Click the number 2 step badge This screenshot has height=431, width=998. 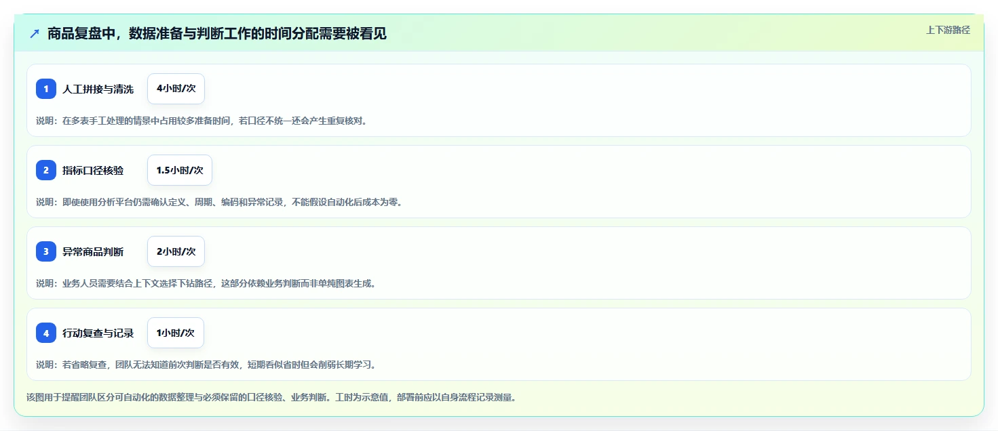point(46,170)
